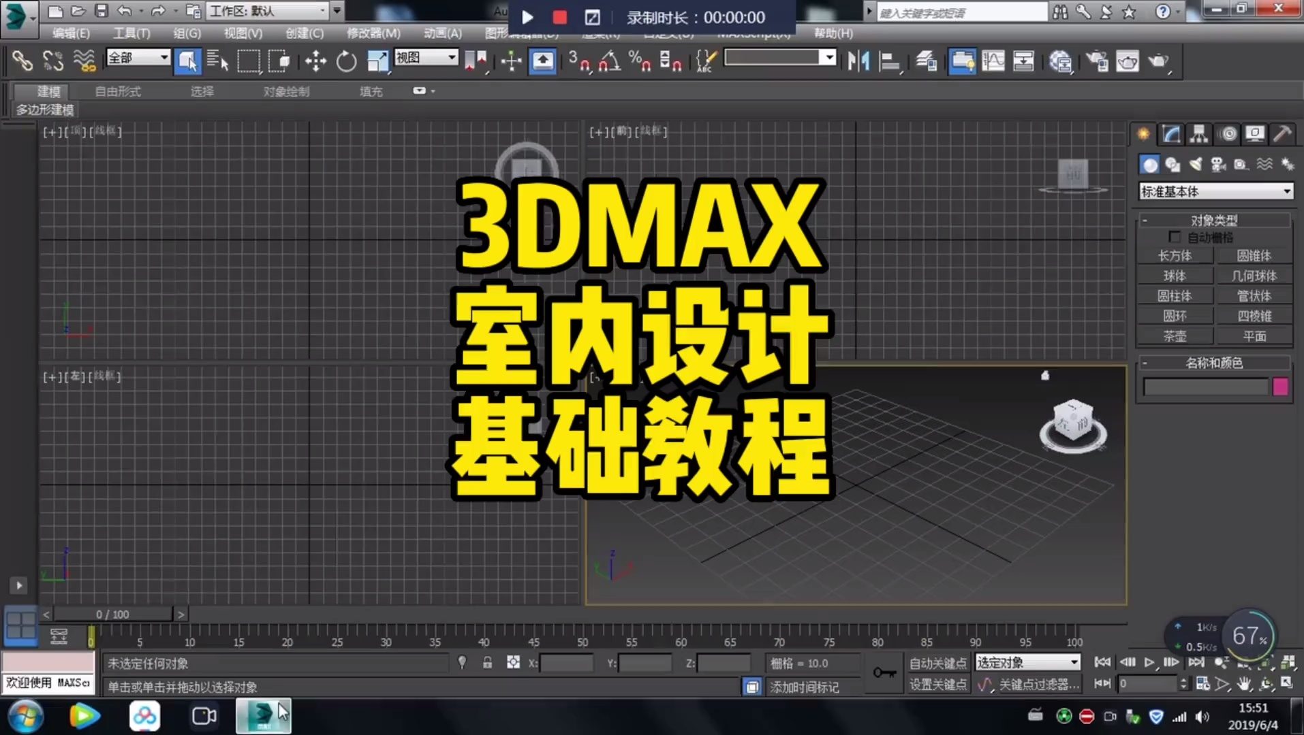Click the recorder stop button

[x=560, y=17]
